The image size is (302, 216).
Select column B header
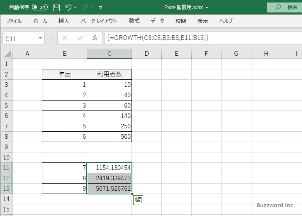65,54
